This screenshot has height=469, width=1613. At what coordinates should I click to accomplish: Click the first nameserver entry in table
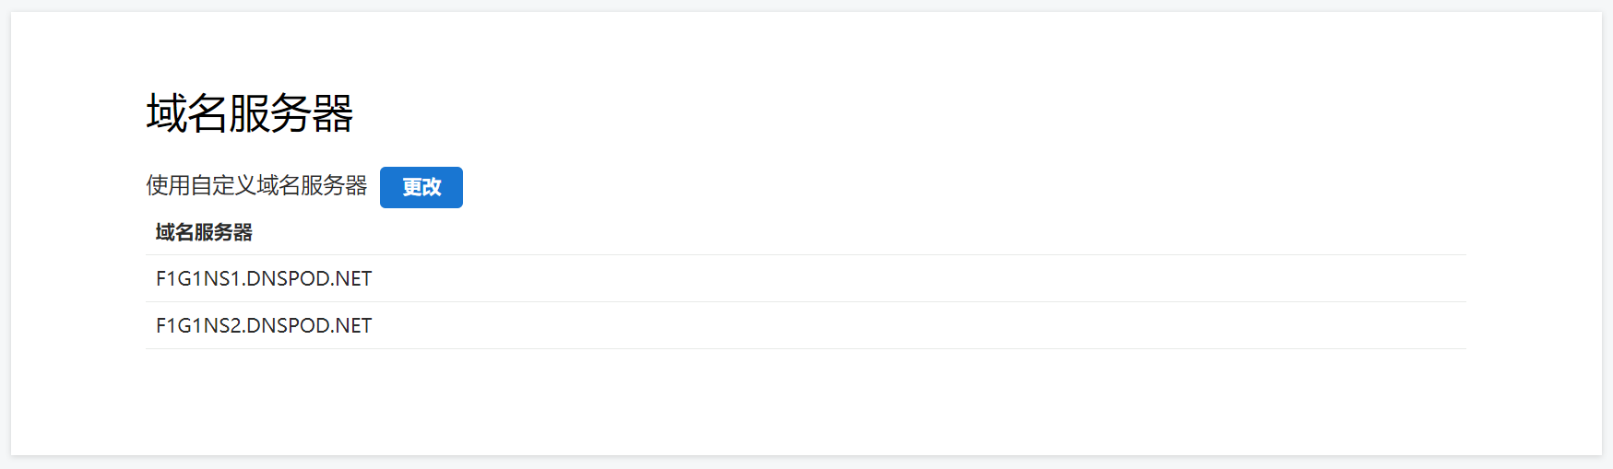tap(264, 278)
